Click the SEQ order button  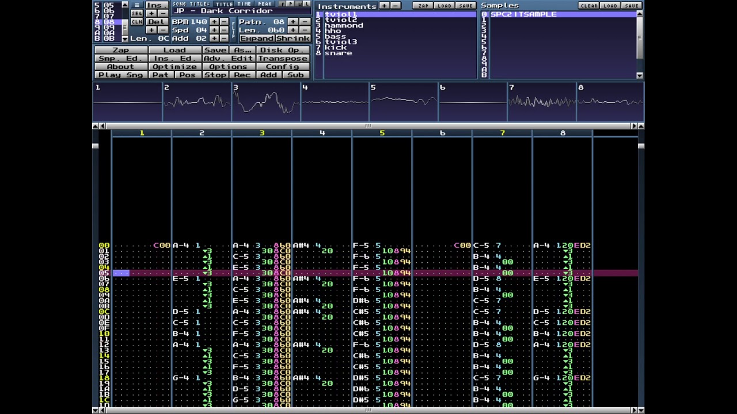pyautogui.click(x=136, y=13)
